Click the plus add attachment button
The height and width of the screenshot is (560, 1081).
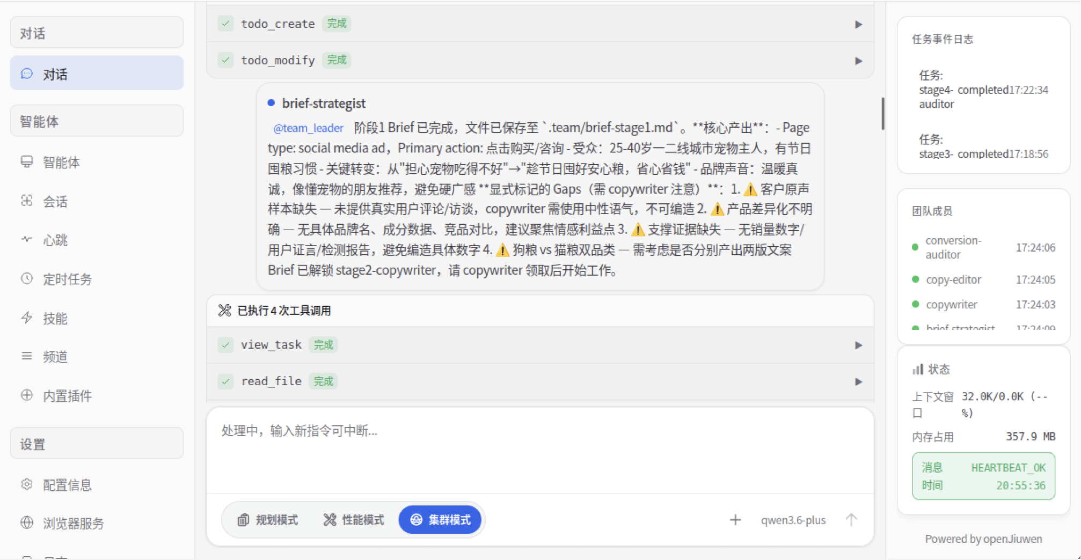click(x=735, y=520)
